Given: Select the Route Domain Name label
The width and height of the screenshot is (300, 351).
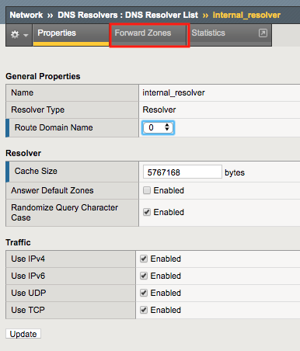Looking at the screenshot, I should tap(54, 127).
